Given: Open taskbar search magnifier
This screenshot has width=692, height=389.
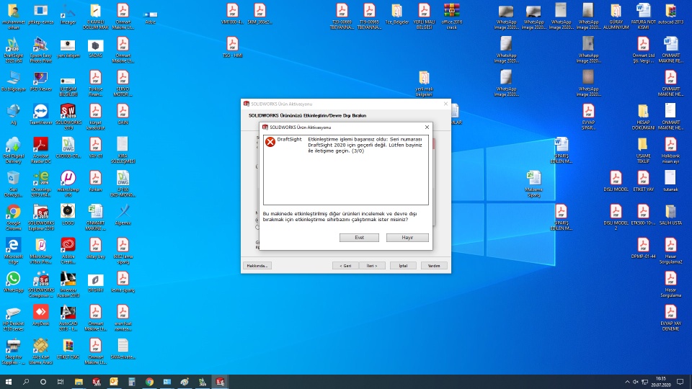Looking at the screenshot, I should (26, 382).
